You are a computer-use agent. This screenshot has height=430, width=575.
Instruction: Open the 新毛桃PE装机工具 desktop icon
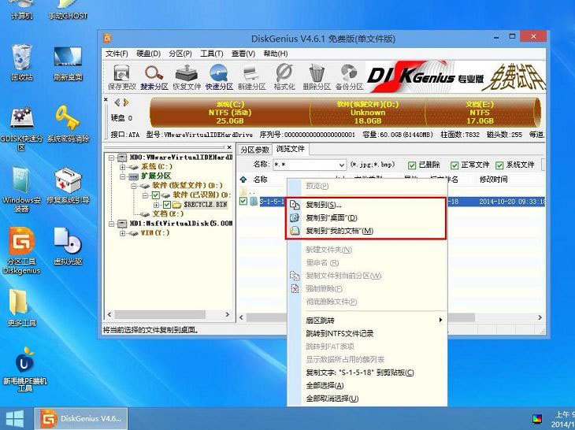point(25,369)
